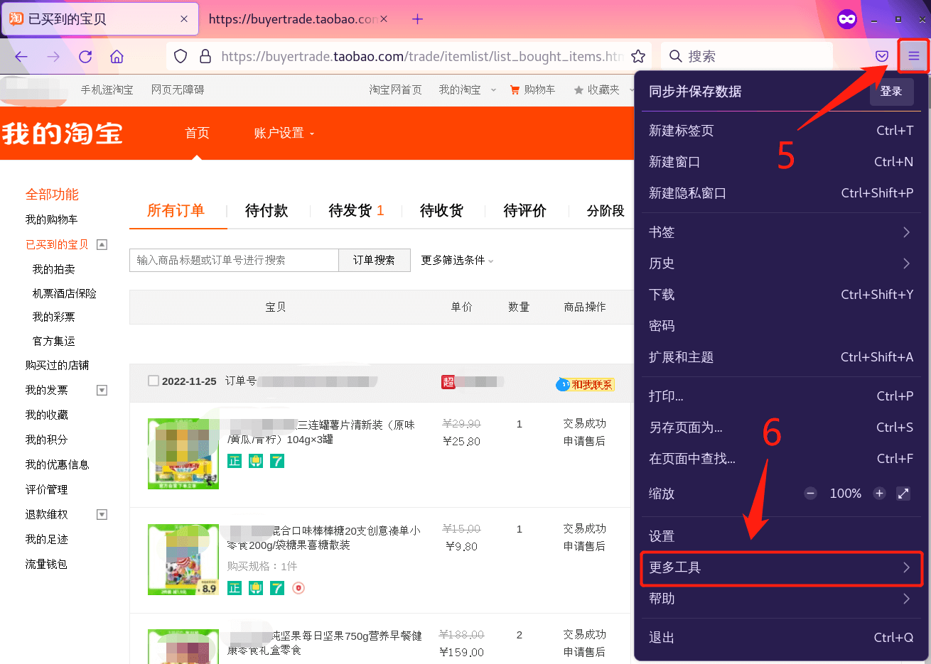Tick the checkbox for order 2022-11-25
The height and width of the screenshot is (664, 931).
[x=153, y=381]
